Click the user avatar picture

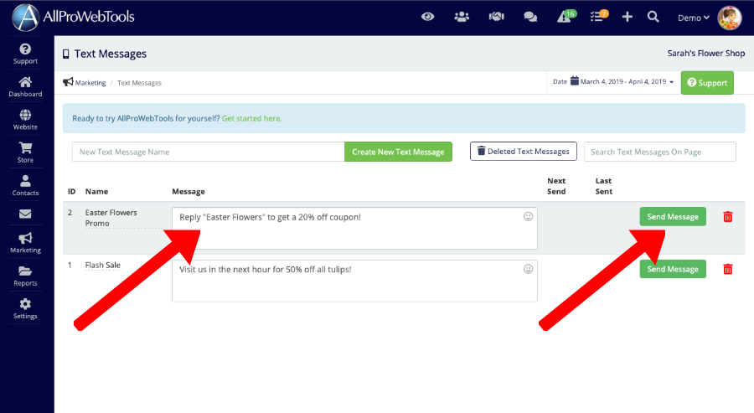pyautogui.click(x=730, y=18)
